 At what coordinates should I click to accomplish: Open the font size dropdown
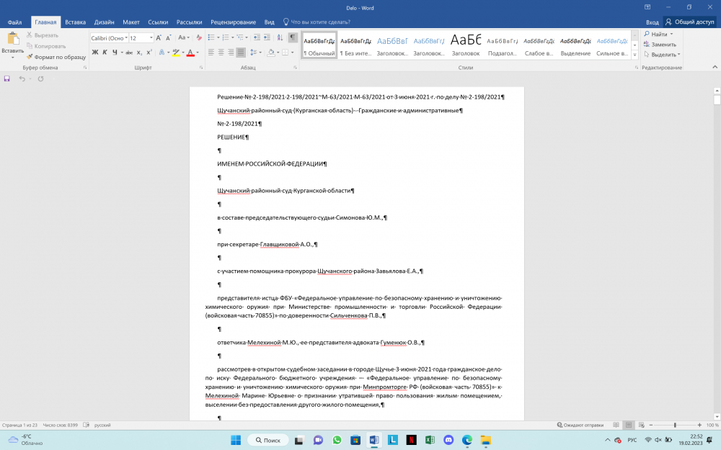coord(151,37)
